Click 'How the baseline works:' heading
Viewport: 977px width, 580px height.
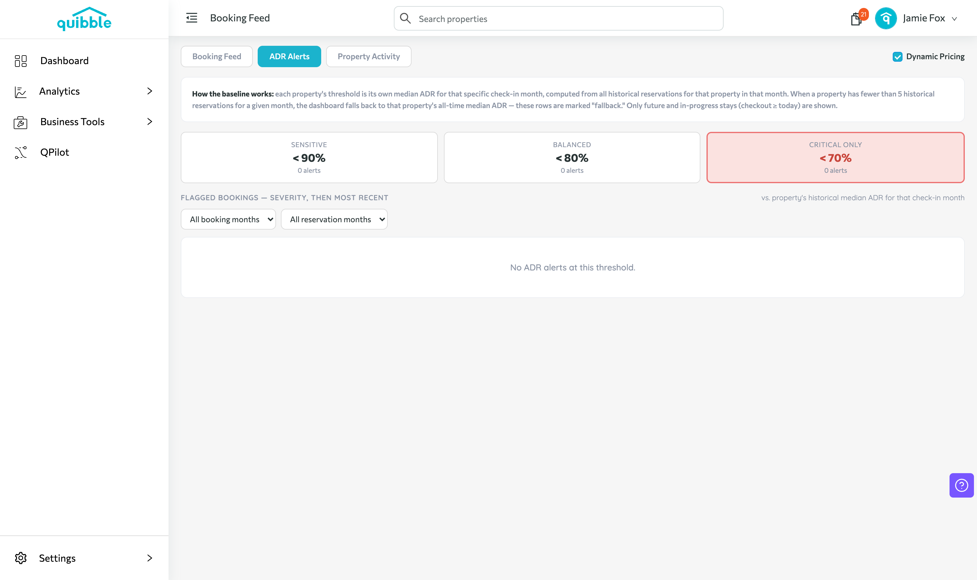pos(233,94)
